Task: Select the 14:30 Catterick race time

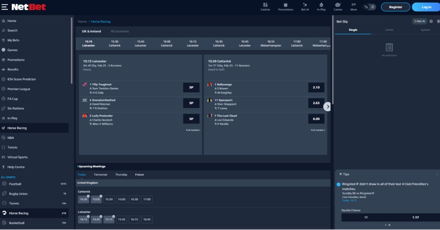Action: pos(84,200)
